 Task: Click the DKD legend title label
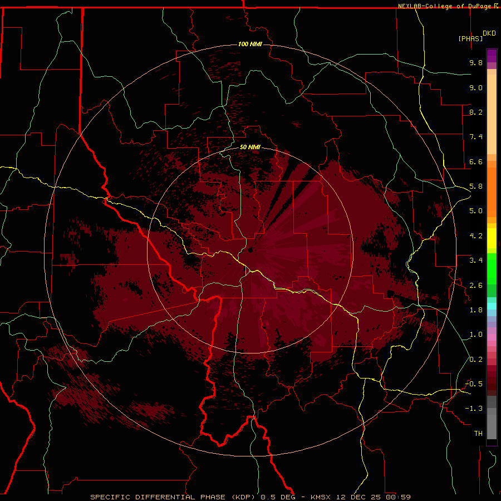coord(489,33)
